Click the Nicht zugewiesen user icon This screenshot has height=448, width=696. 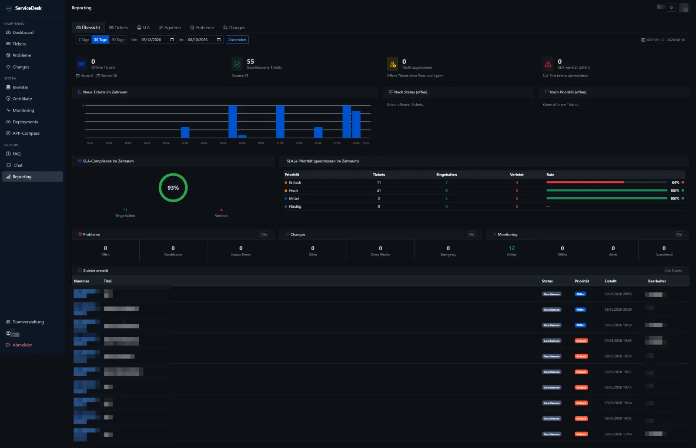tap(393, 64)
